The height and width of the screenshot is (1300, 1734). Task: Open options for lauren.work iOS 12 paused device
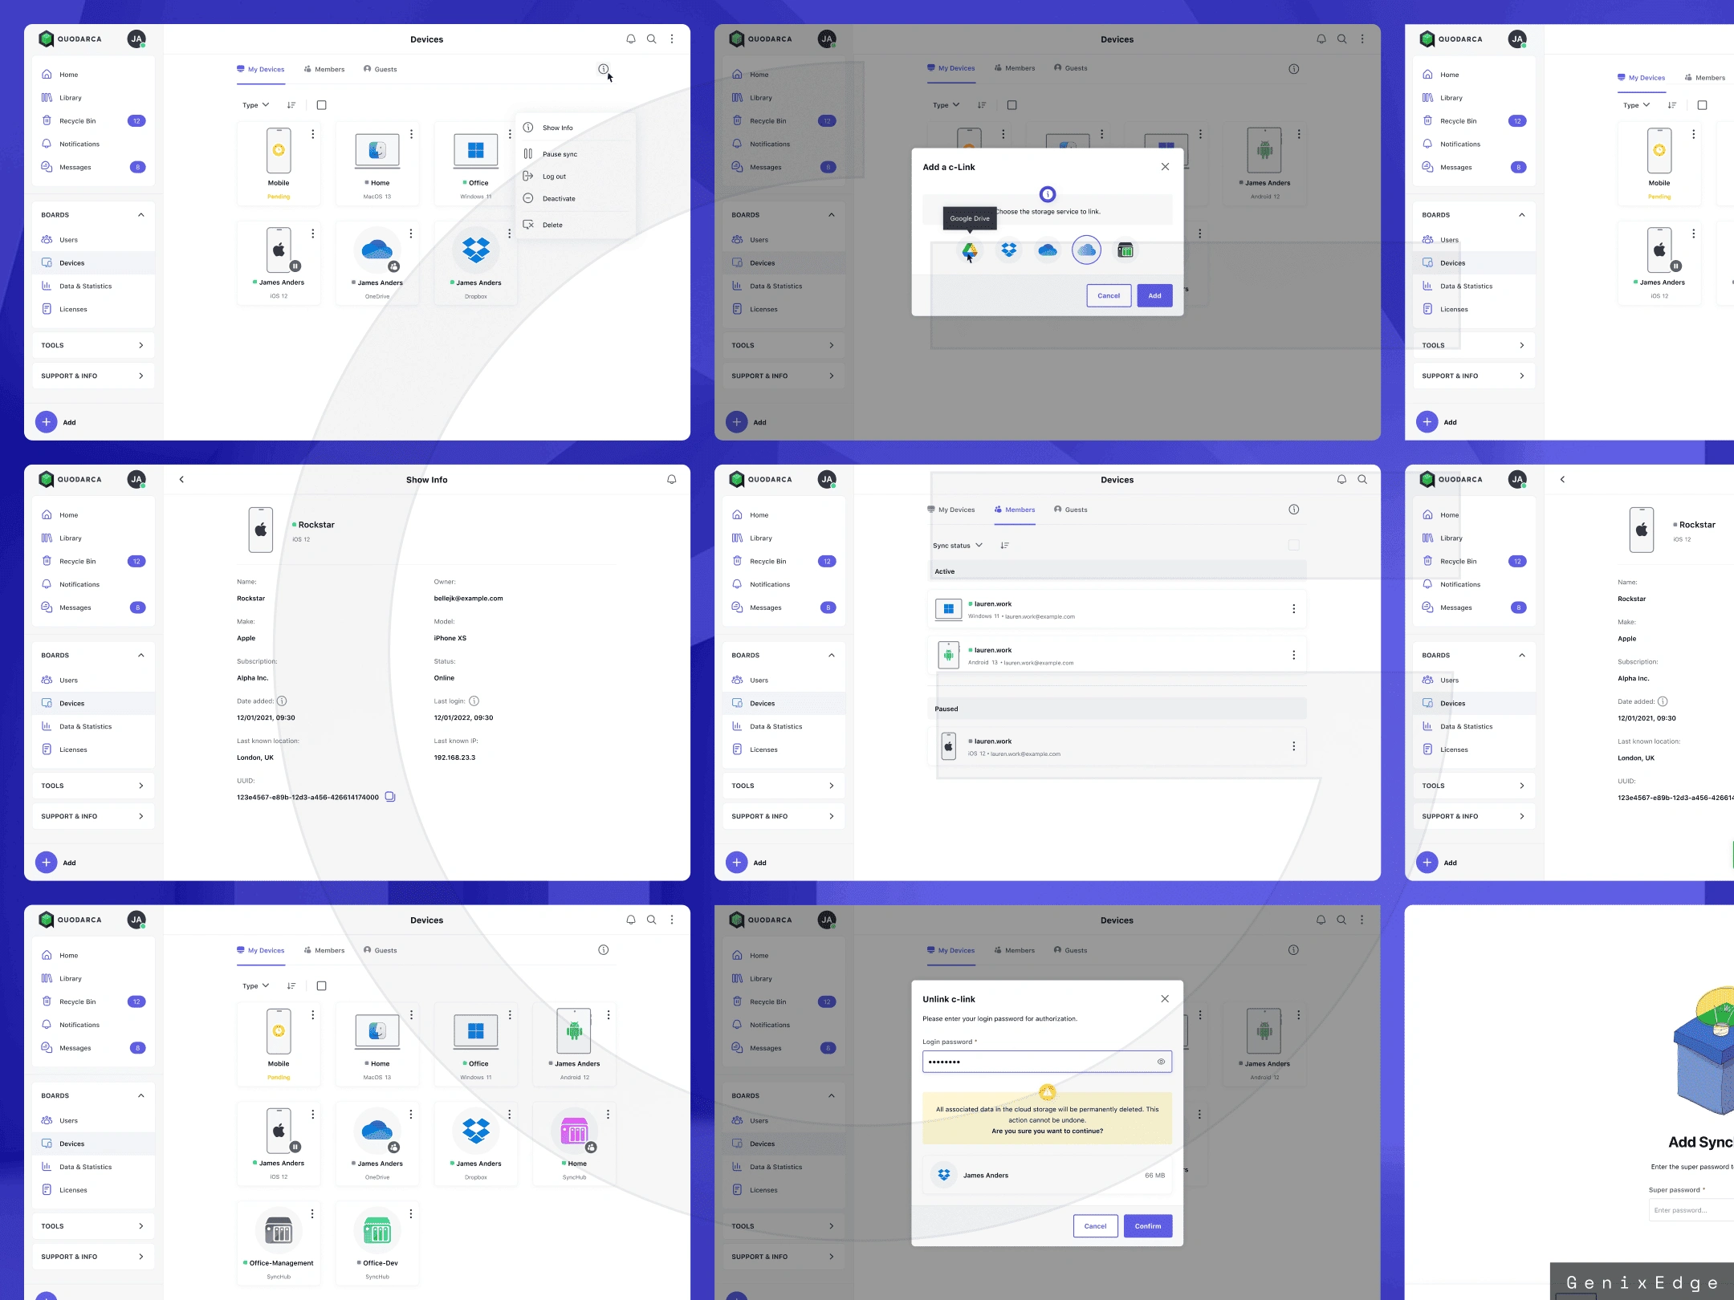1293,746
